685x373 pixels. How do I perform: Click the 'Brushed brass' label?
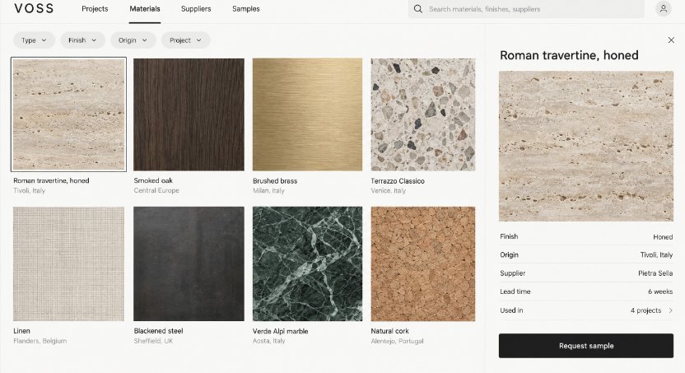pyautogui.click(x=275, y=181)
